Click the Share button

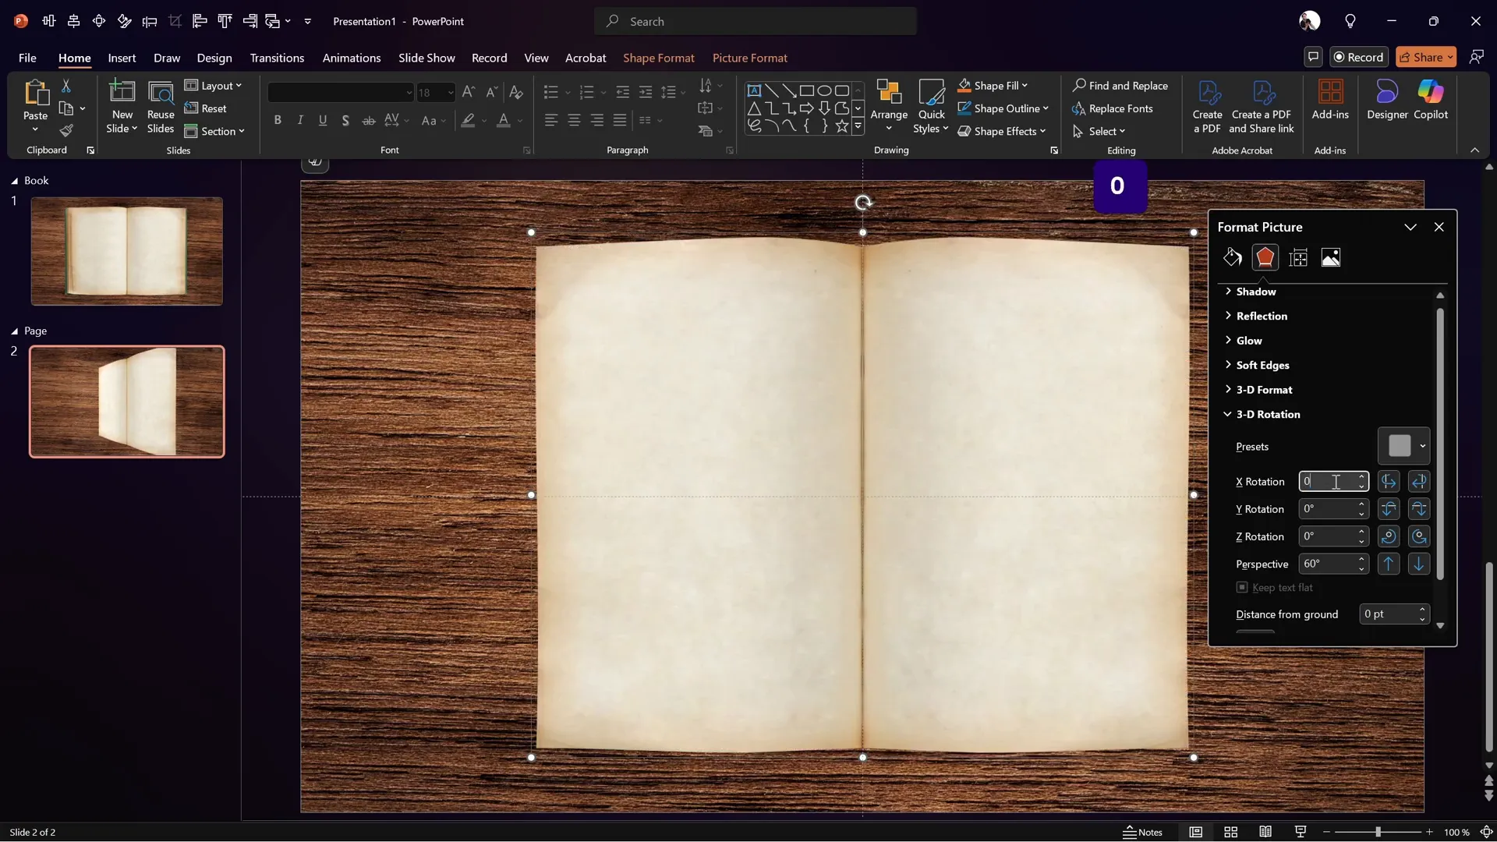click(x=1426, y=57)
